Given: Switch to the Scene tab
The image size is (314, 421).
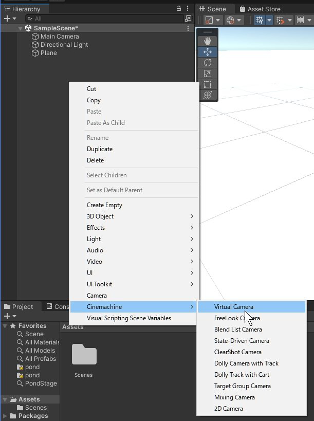Looking at the screenshot, I should [x=213, y=9].
